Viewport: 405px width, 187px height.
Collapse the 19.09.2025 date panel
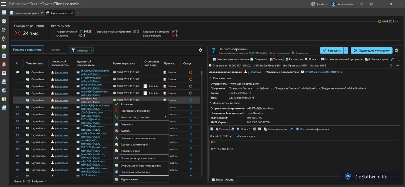(x=396, y=21)
